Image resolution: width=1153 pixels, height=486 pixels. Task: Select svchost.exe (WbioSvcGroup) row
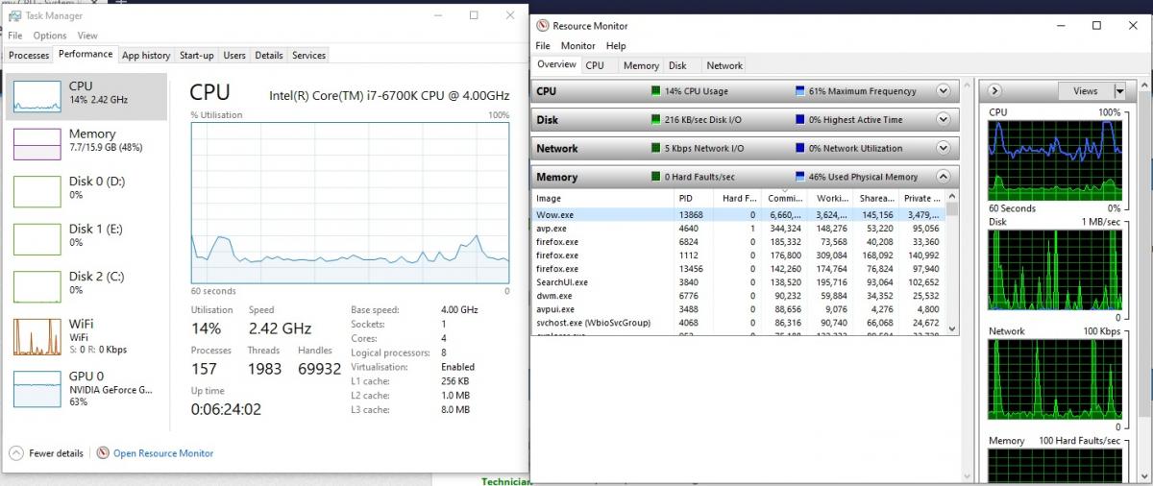pos(739,323)
